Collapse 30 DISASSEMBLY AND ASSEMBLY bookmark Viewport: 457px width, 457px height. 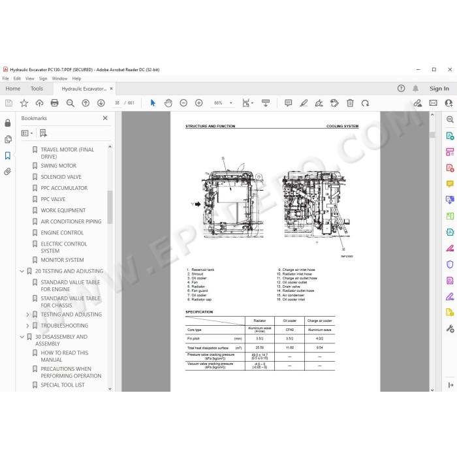point(22,337)
